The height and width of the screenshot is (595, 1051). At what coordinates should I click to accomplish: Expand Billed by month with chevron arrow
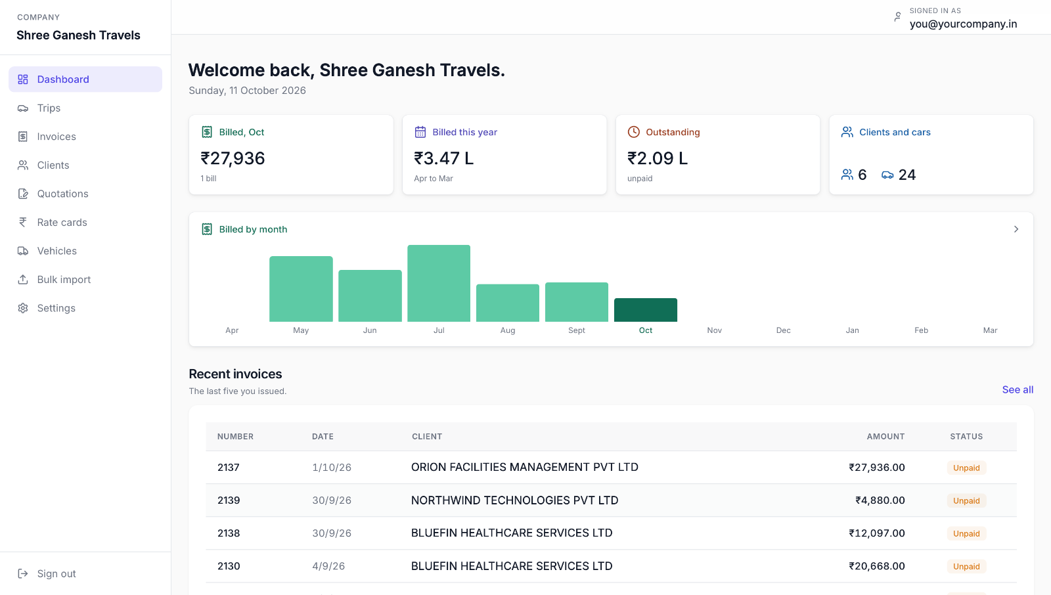[1016, 229]
